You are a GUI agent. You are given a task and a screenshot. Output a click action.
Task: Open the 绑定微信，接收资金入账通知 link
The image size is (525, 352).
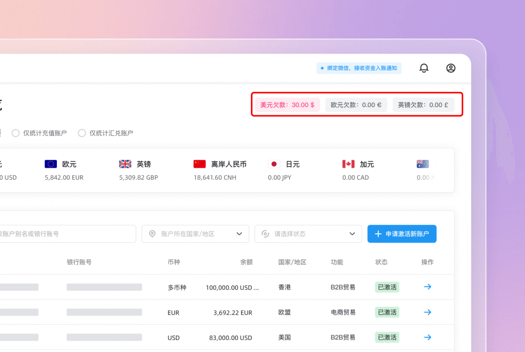(x=359, y=68)
